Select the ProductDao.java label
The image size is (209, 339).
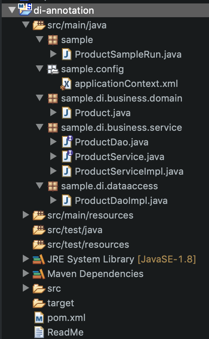[x=111, y=142]
